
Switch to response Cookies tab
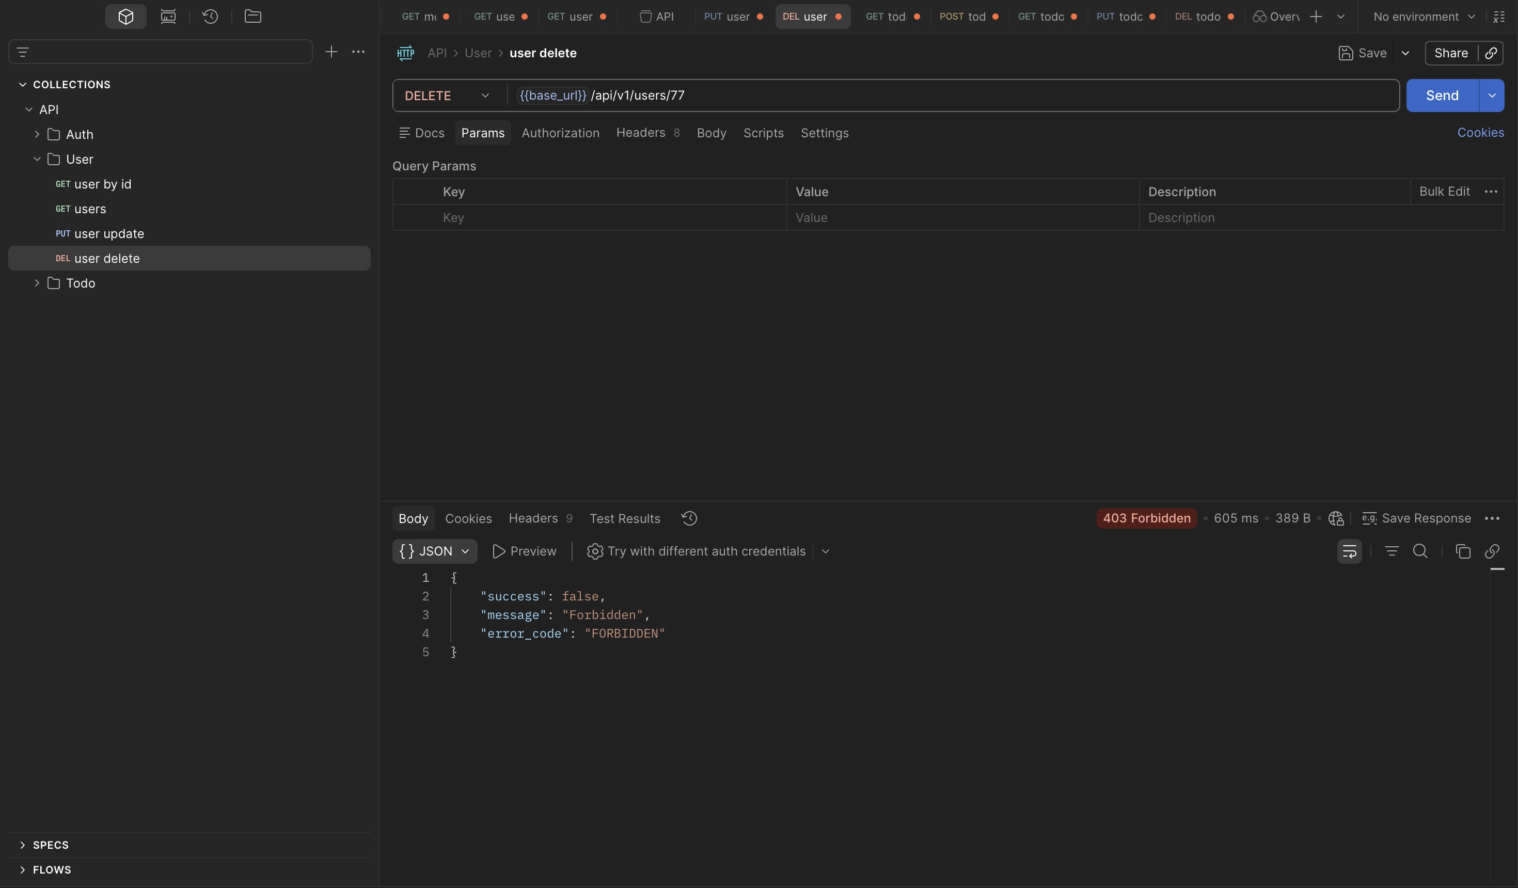click(468, 518)
